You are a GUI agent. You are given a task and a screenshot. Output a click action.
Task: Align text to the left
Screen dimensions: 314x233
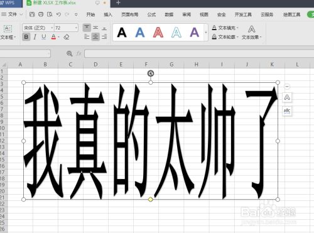87,37
